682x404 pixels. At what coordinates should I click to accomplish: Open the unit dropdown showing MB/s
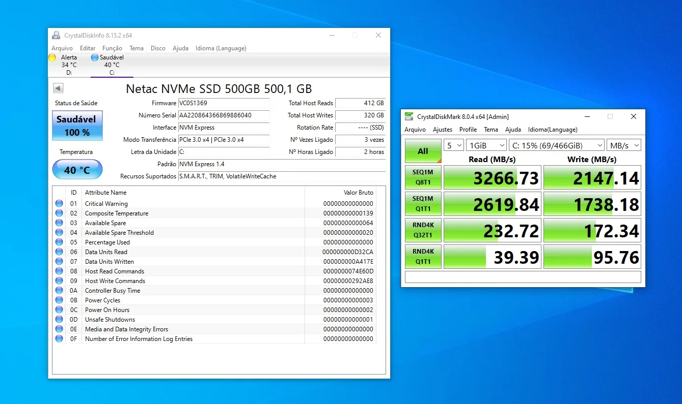click(x=624, y=145)
